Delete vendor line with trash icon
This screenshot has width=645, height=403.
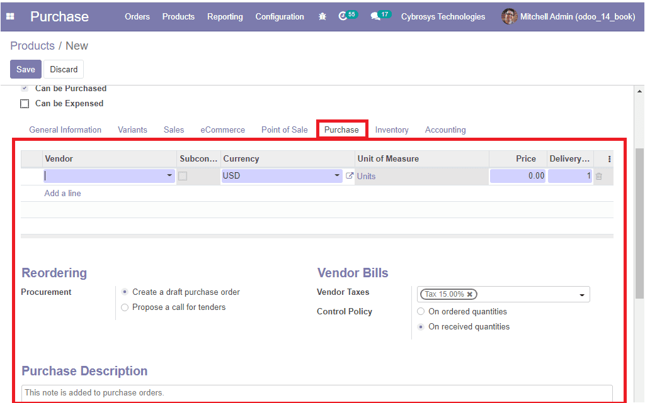(599, 177)
